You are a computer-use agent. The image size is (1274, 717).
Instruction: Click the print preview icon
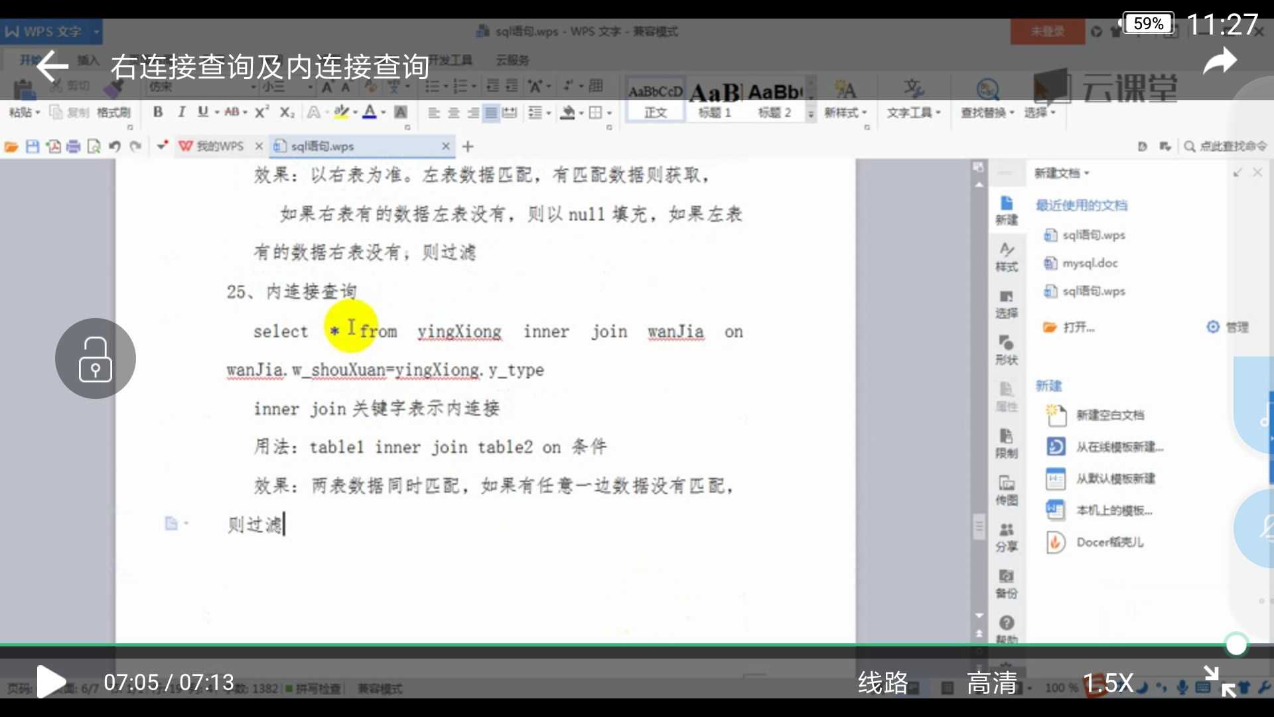[94, 147]
